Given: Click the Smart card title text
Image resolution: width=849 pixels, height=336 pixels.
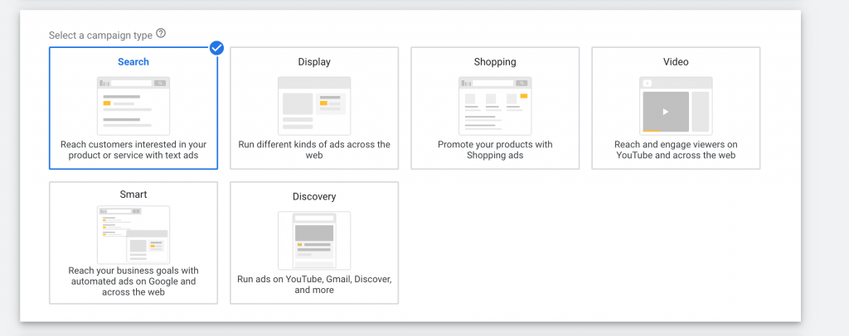Looking at the screenshot, I should pos(133,194).
